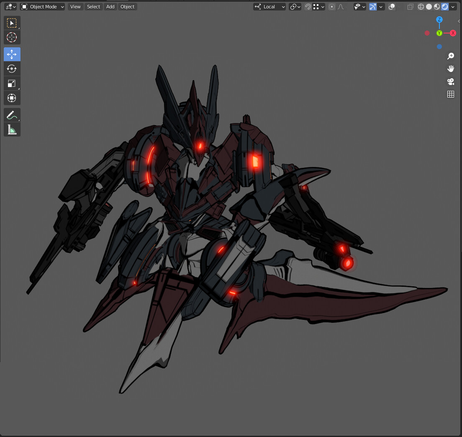
Task: Select the Rotate tool in the toolbar
Action: [12, 69]
